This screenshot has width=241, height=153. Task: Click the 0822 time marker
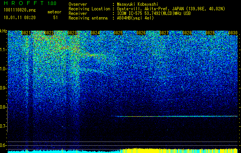[49, 33]
